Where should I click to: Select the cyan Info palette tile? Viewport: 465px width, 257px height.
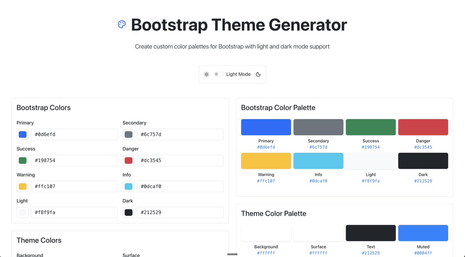pyautogui.click(x=318, y=161)
